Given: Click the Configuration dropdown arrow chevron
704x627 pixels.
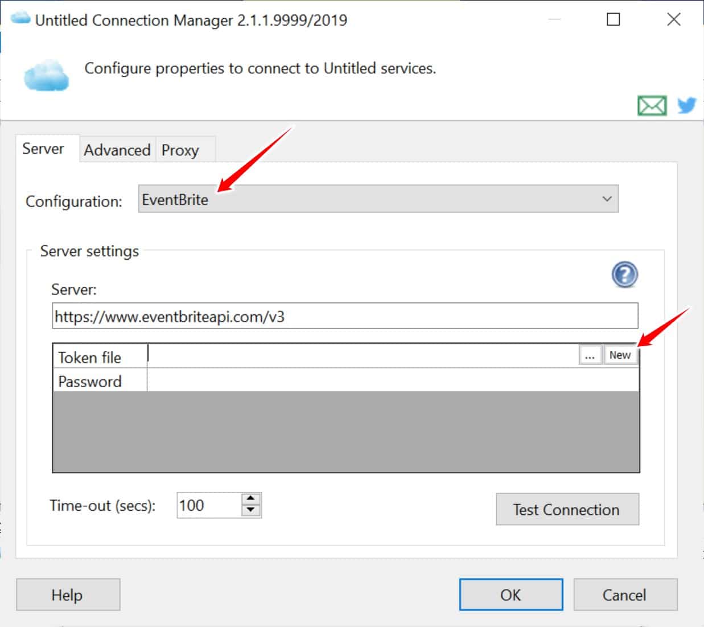Looking at the screenshot, I should point(607,199).
